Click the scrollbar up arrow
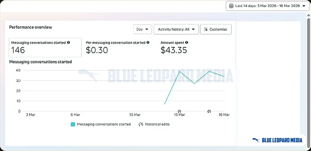This screenshot has height=151, width=311. pyautogui.click(x=308, y=15)
